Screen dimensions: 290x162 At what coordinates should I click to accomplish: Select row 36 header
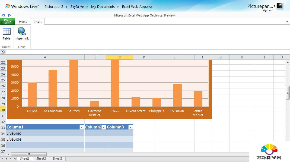[3, 146]
